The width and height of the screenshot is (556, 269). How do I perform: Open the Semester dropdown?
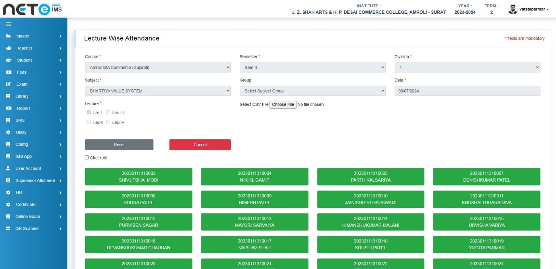click(312, 68)
